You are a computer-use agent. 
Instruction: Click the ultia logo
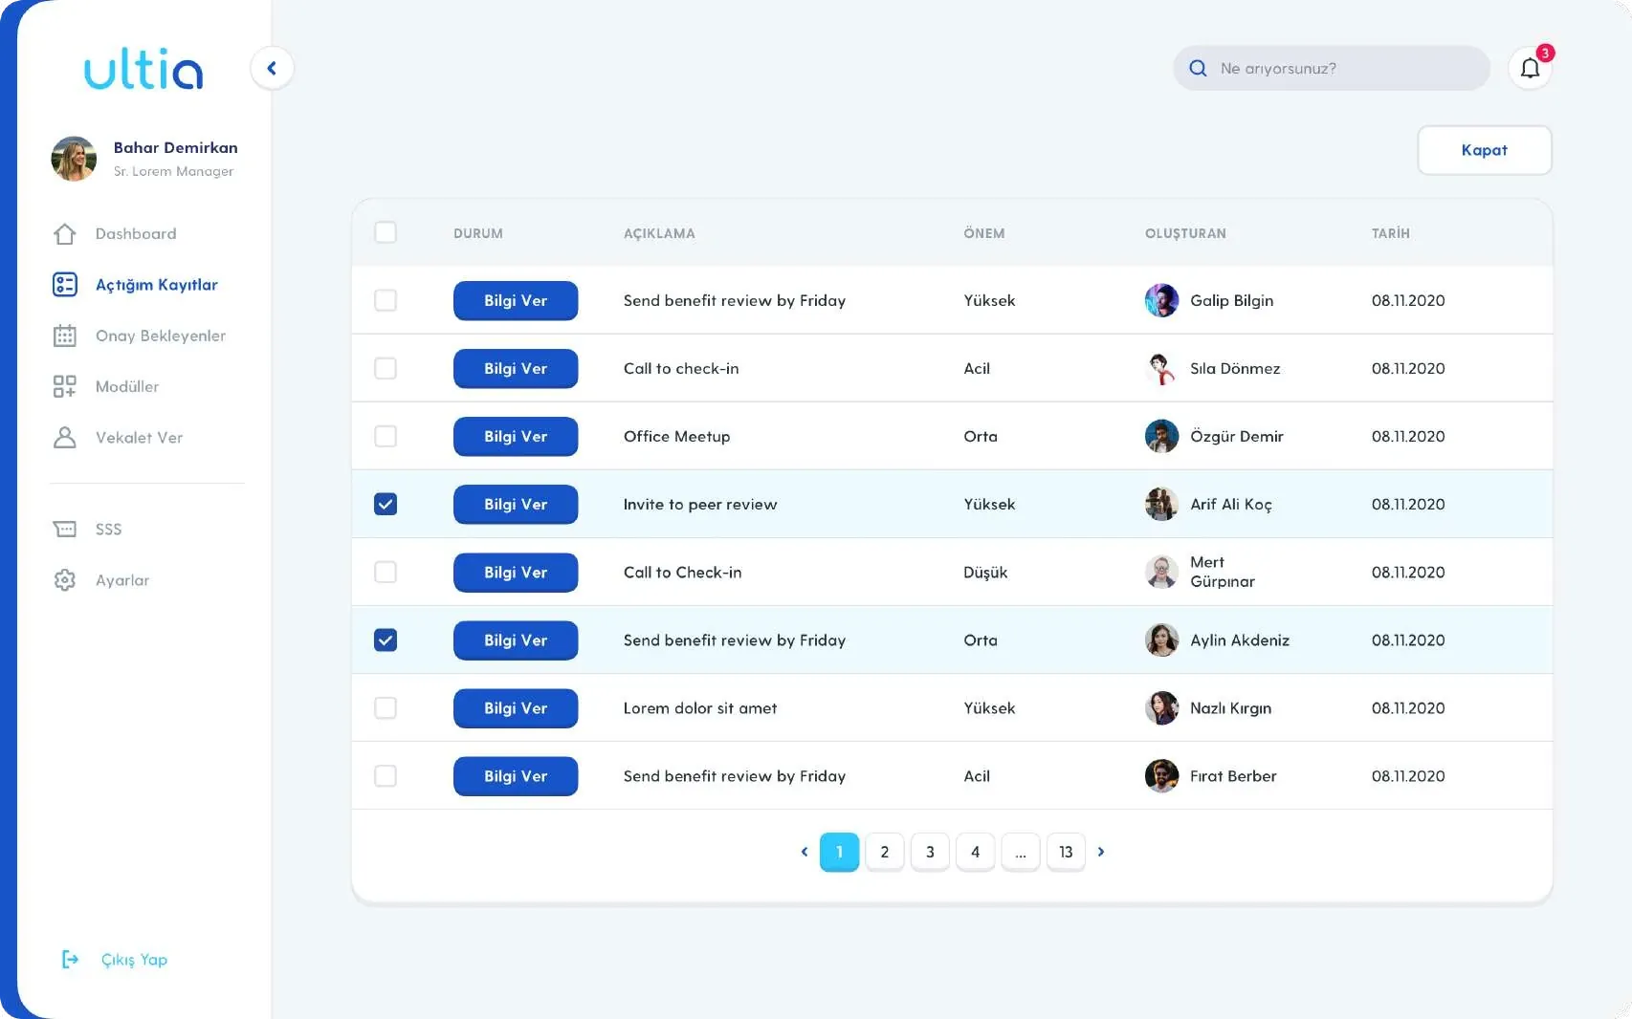click(x=143, y=69)
